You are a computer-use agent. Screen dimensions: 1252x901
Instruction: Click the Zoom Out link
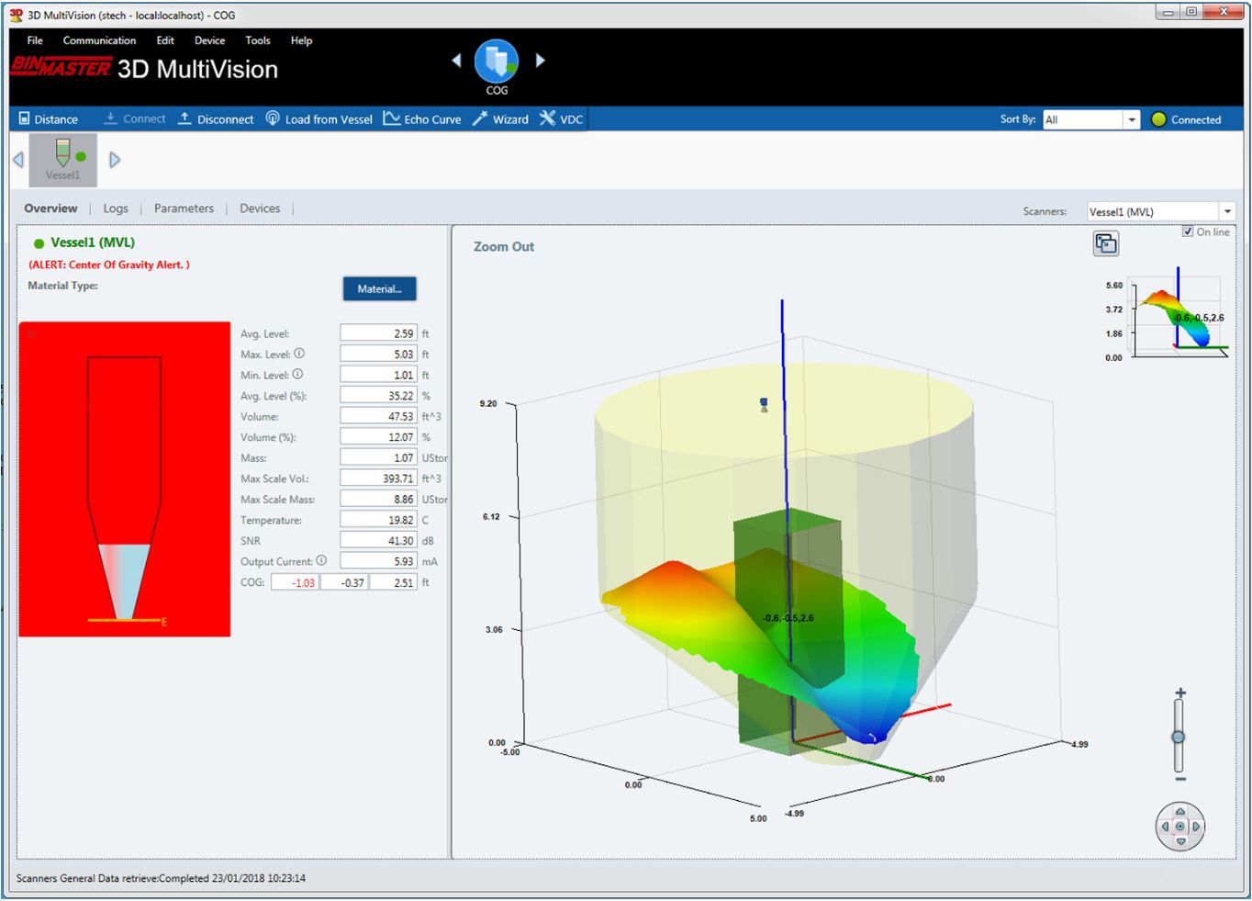click(503, 246)
